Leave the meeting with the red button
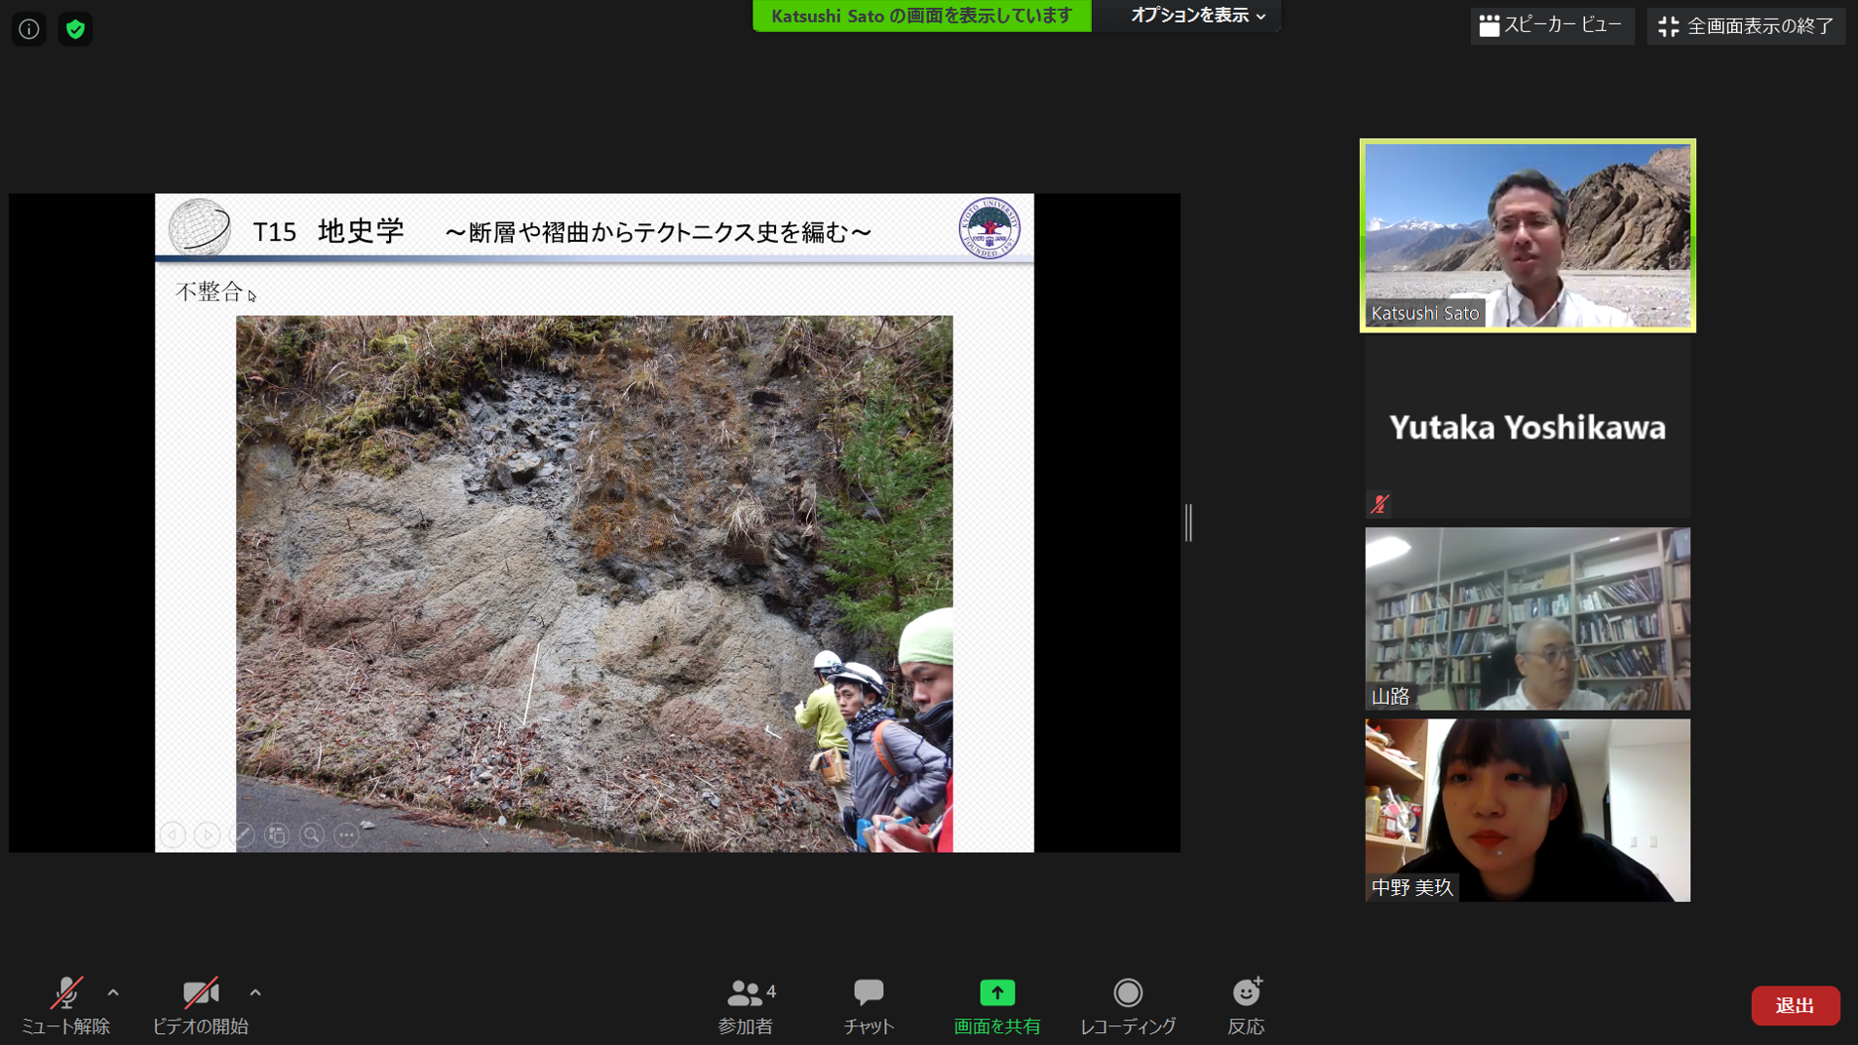The height and width of the screenshot is (1045, 1858). (x=1795, y=1005)
